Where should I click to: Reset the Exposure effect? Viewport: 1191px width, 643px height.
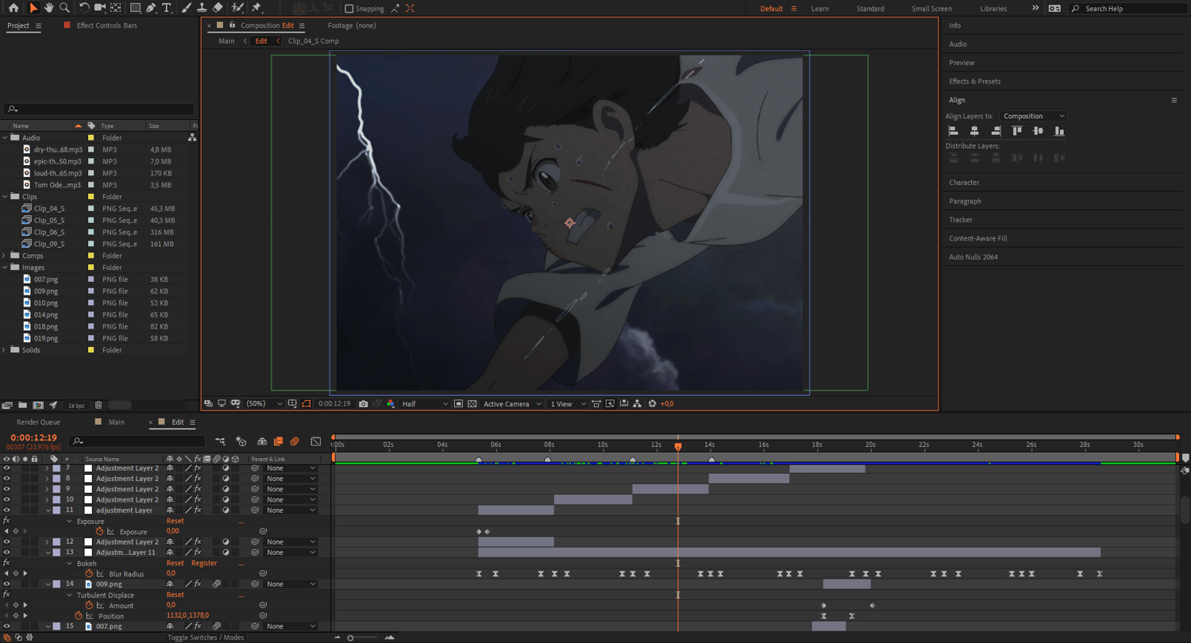[x=175, y=522]
